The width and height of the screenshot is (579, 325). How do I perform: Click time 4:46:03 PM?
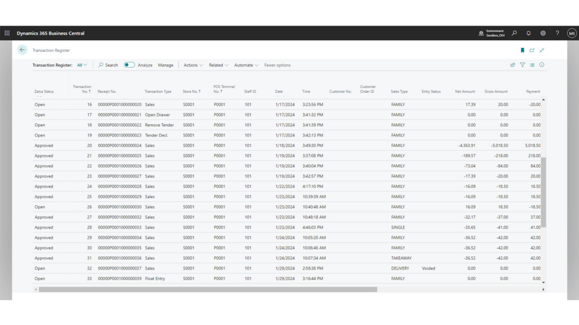[x=313, y=227]
